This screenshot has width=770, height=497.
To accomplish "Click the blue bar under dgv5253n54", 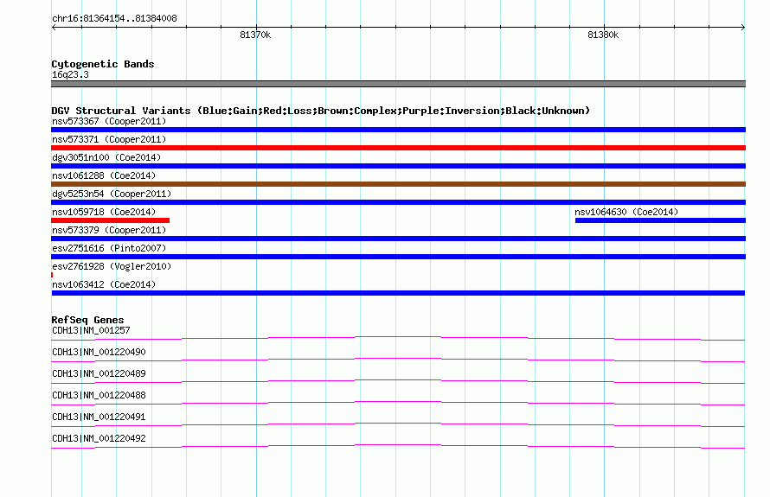I will 398,202.
